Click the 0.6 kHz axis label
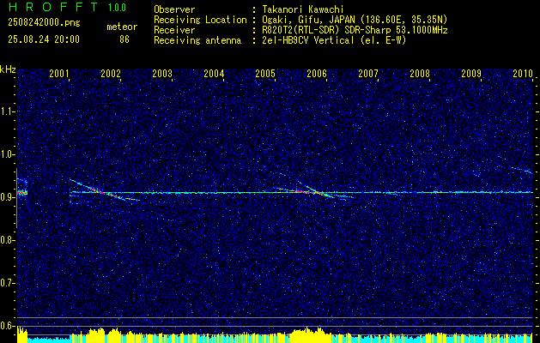This screenshot has height=343, width=540. (7, 326)
